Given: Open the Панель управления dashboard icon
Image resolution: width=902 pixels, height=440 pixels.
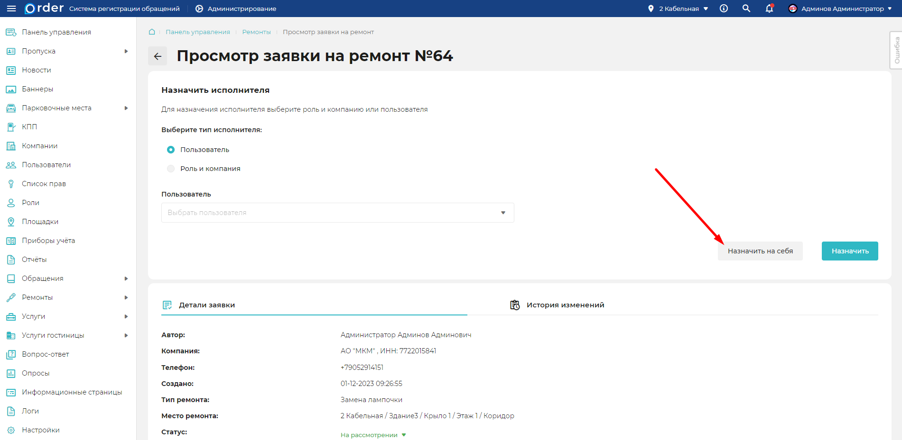Looking at the screenshot, I should point(10,32).
